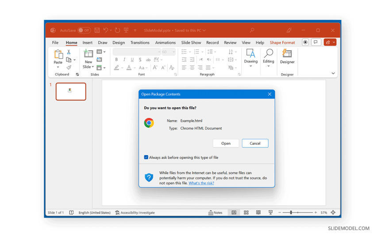Screen dimensions: 385x238
Task: Adjust the zoom slider handle
Action: (291, 213)
